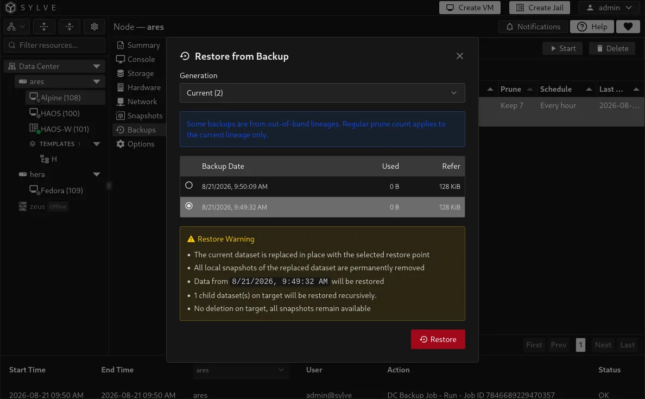
Task: Click the Next page button
Action: tap(603, 345)
